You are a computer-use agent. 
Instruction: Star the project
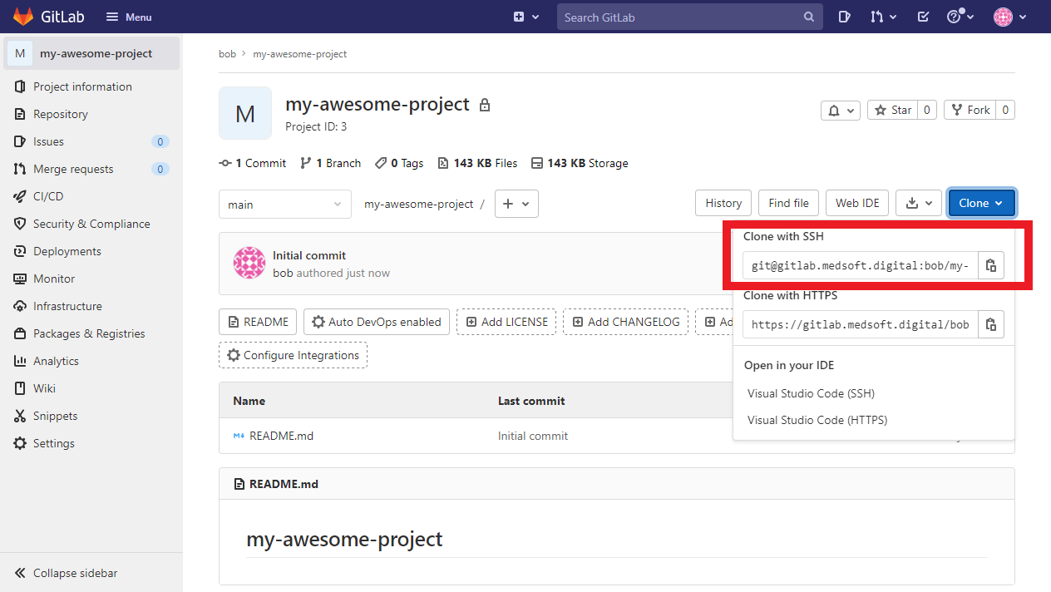(x=893, y=110)
